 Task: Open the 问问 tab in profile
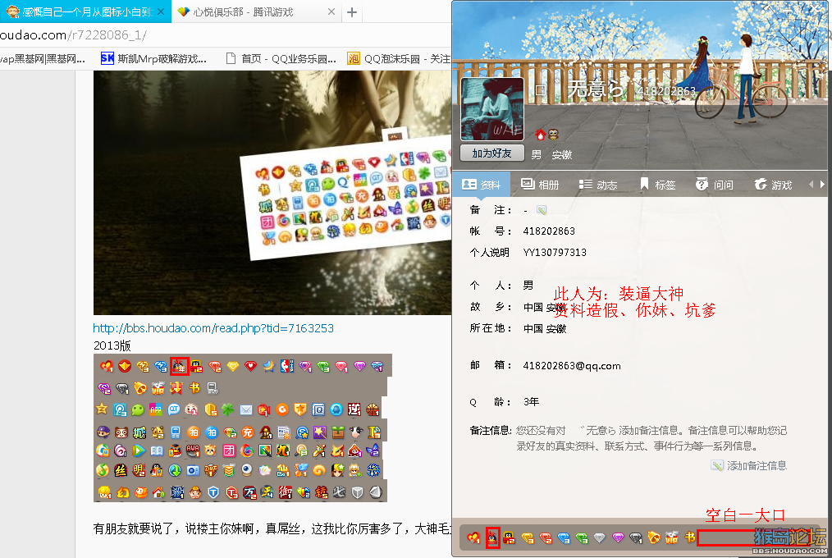click(715, 185)
